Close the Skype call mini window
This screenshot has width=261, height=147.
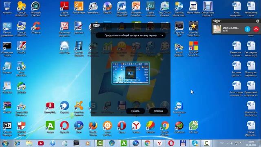pyautogui.click(x=258, y=21)
